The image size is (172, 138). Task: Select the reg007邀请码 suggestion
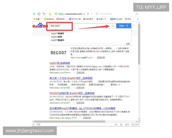click(x=57, y=33)
